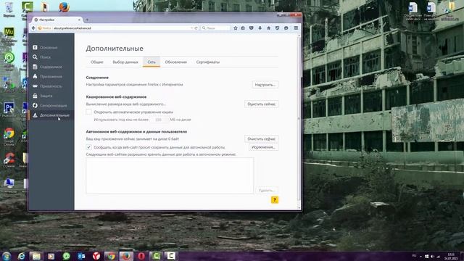Go back using Firefox back arrow
This screenshot has width=464, height=261.
click(x=33, y=28)
